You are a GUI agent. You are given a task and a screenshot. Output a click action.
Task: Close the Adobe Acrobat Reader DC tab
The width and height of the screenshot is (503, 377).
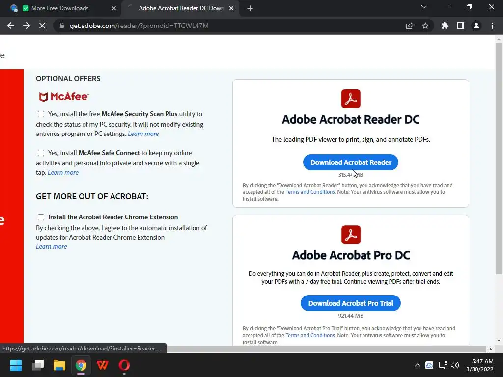point(231,8)
